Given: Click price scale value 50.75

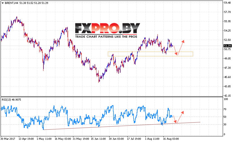Looking at the screenshot, I should point(227,49).
